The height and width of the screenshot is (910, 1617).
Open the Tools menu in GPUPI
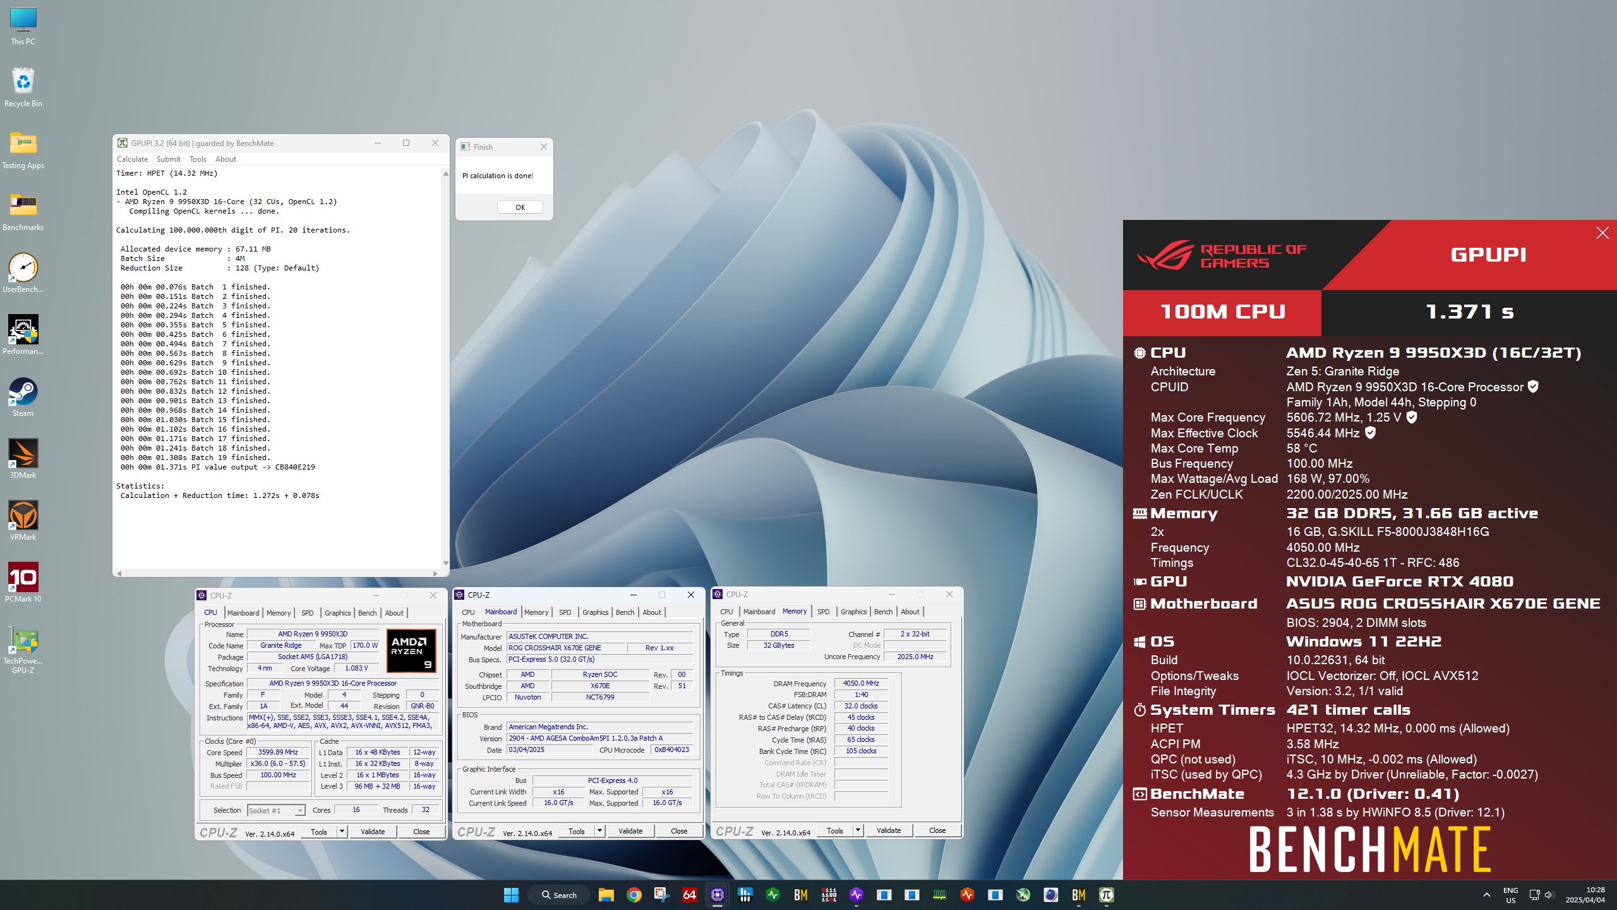click(198, 159)
